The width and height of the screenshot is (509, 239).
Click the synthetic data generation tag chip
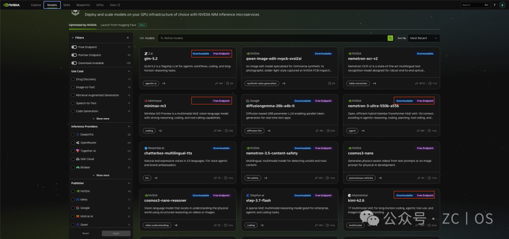[x=262, y=83]
